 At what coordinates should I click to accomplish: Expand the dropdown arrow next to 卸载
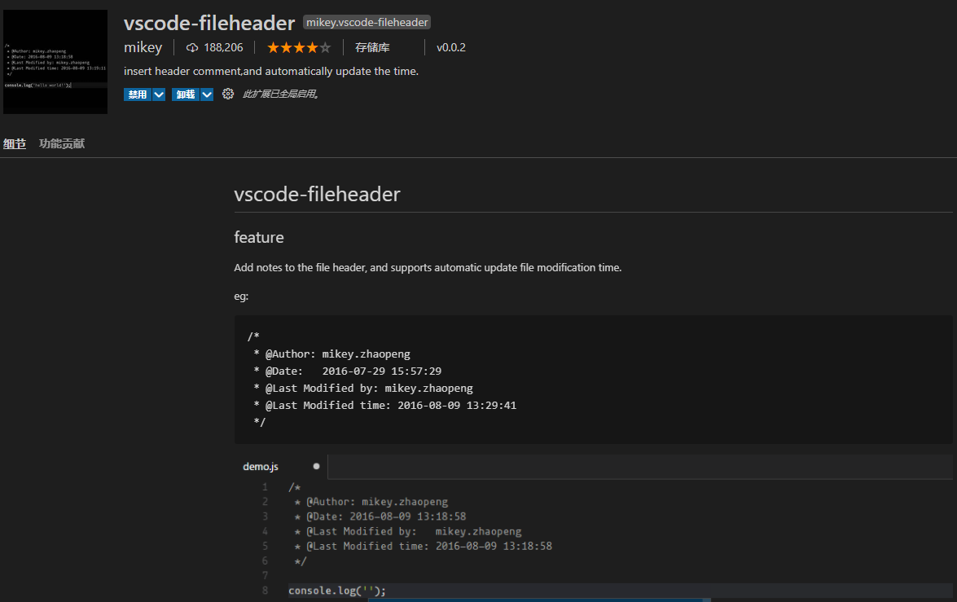[x=207, y=94]
